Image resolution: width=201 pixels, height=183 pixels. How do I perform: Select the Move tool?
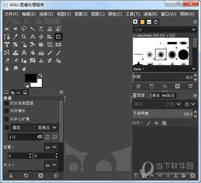pos(41,37)
